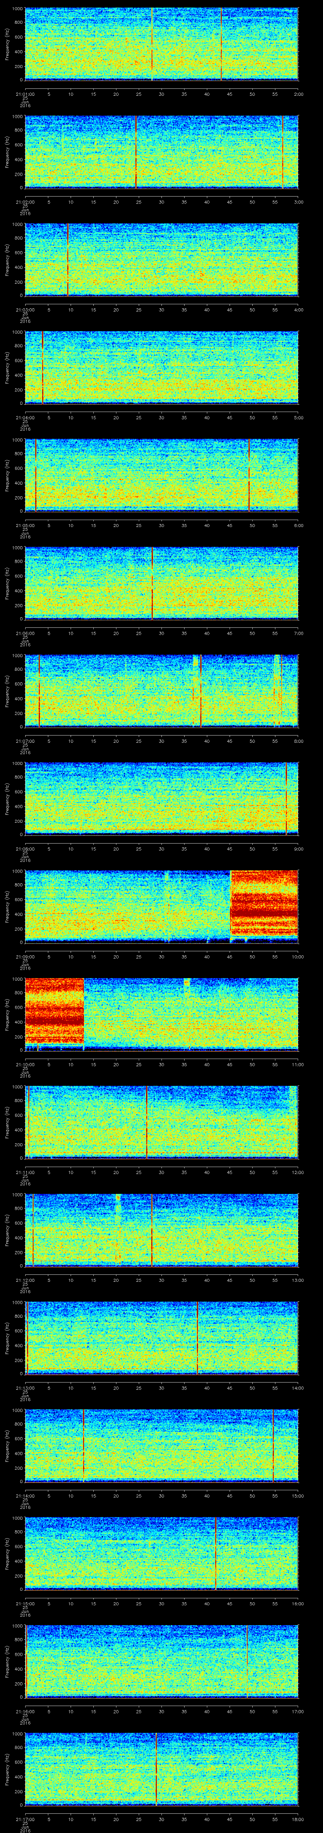
Task: Select the transient near 49 s in 21:05:00 panel
Action: click(x=249, y=475)
